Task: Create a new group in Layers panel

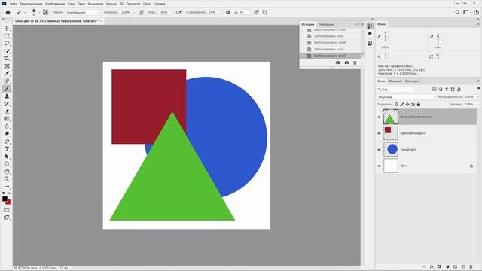Action: 455,266
